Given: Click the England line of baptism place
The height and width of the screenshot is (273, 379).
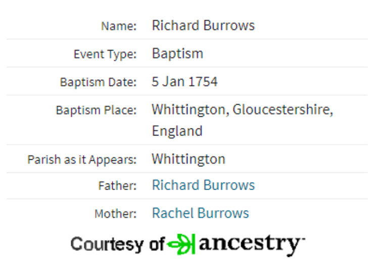Looking at the screenshot, I should point(177,131).
